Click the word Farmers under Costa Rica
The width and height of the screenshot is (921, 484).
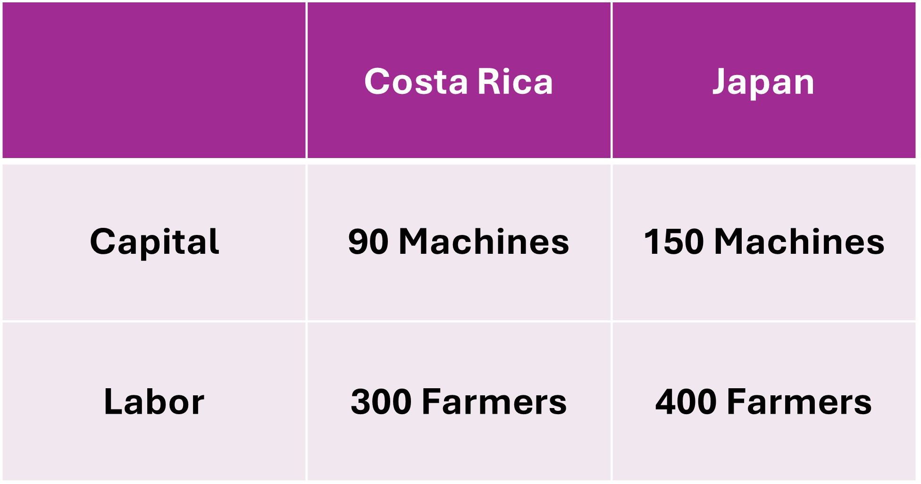[x=494, y=402]
